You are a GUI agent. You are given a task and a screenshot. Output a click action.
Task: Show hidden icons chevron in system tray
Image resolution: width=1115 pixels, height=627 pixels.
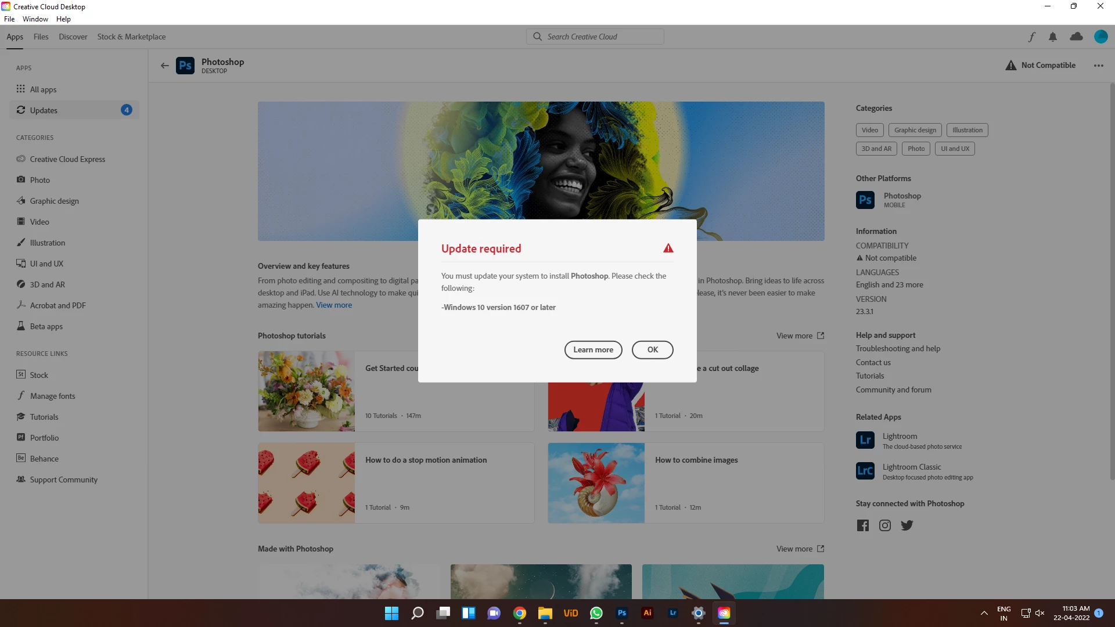(x=984, y=613)
